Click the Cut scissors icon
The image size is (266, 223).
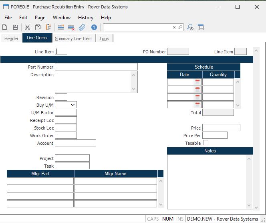pos(27,27)
